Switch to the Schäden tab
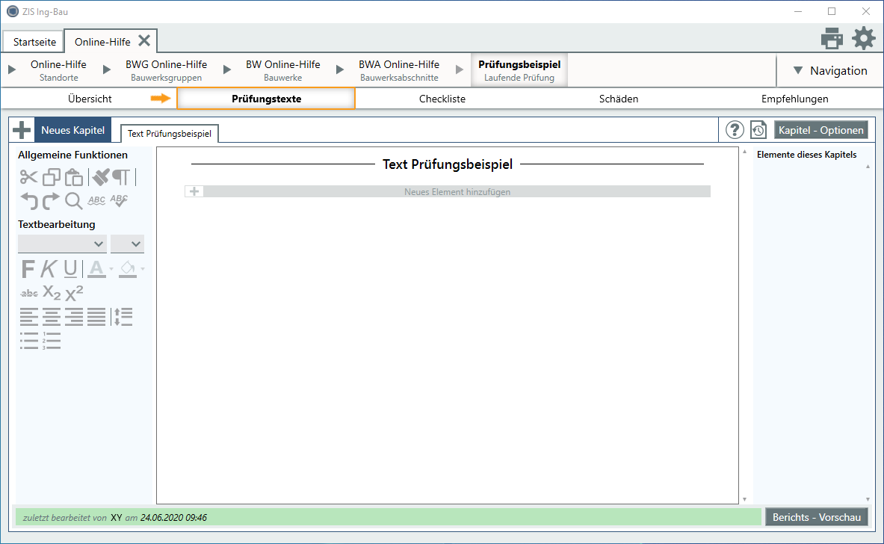Screen dimensions: 884x544 (x=619, y=99)
